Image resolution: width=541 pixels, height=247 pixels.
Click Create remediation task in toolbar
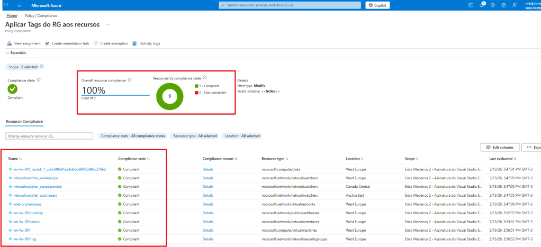click(x=67, y=43)
